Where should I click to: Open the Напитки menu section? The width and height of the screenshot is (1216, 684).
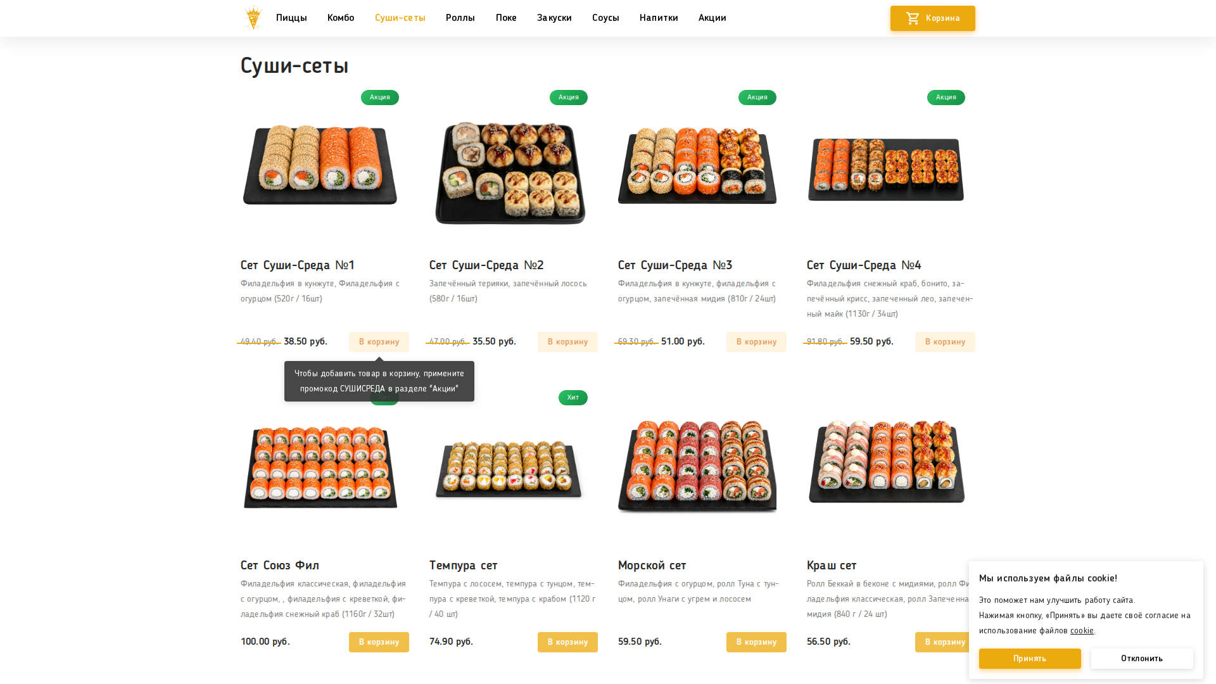pyautogui.click(x=659, y=18)
